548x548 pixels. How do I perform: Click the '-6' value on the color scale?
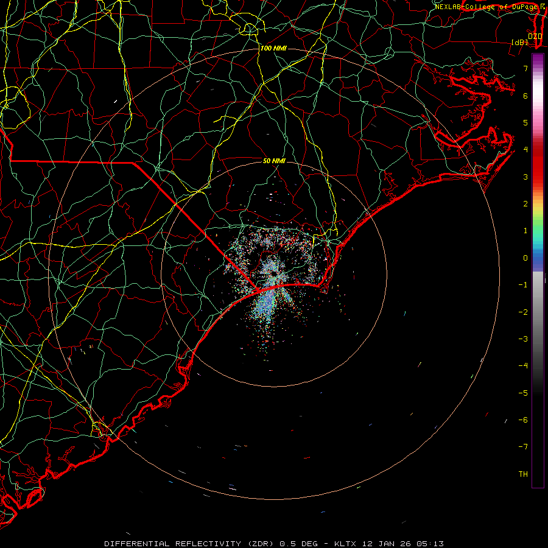click(523, 420)
